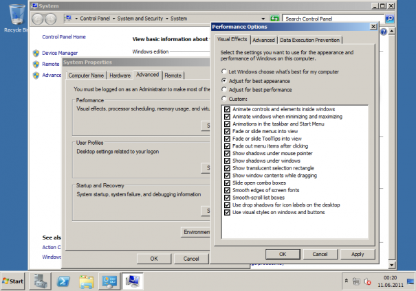The height and width of the screenshot is (291, 416).
Task: Uncheck Smooth-scroll list boxes
Action: pos(227,198)
